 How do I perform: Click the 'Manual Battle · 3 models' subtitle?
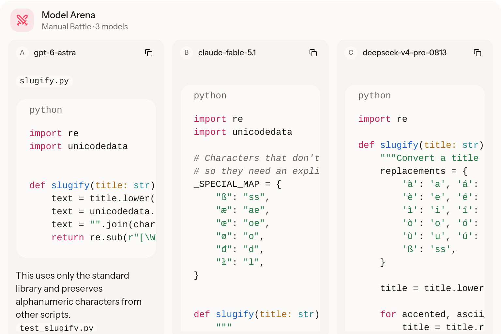85,27
